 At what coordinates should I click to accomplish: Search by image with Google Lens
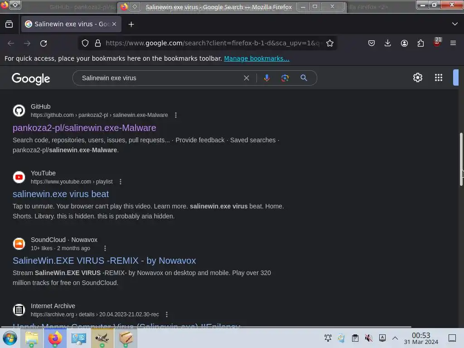tap(285, 78)
